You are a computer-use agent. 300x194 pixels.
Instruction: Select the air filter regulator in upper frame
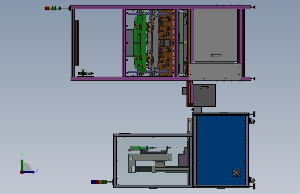point(85,73)
